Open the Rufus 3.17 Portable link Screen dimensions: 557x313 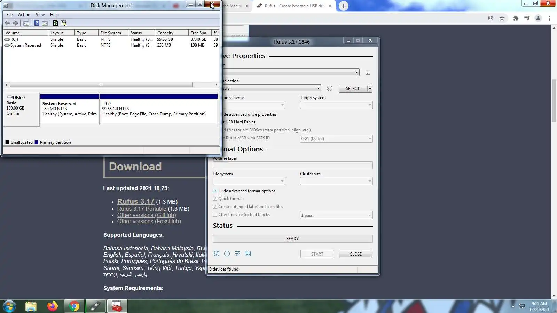point(142,209)
